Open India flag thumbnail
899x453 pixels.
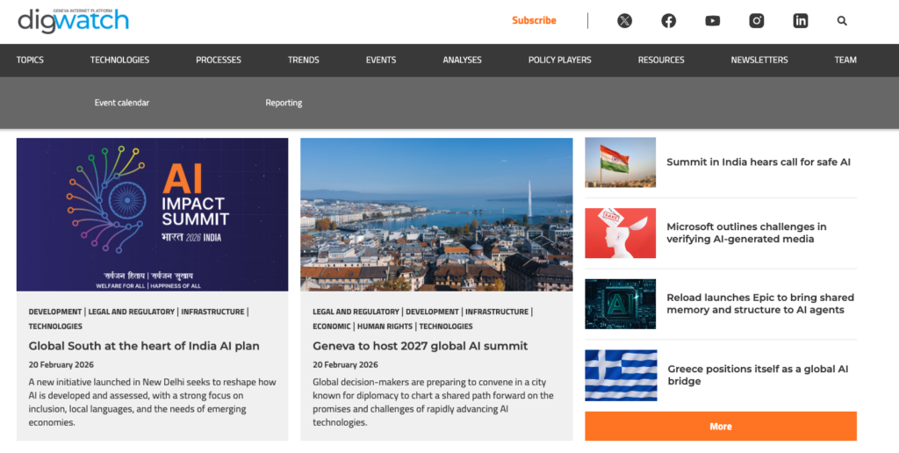tap(621, 162)
